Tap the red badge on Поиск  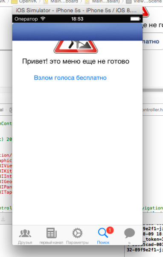pyautogui.click(x=110, y=230)
